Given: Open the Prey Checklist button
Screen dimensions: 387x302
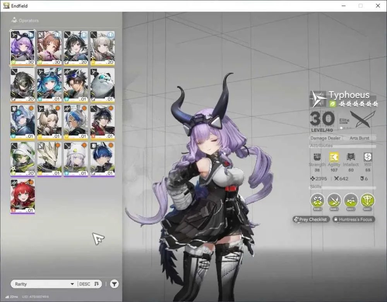Looking at the screenshot, I should point(311,219).
